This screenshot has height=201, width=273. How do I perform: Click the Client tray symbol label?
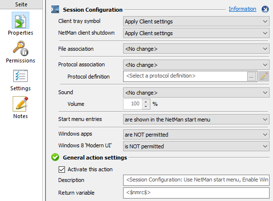[x=79, y=21]
